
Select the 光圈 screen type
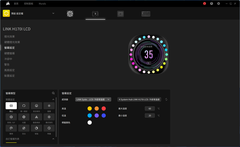[24, 117]
